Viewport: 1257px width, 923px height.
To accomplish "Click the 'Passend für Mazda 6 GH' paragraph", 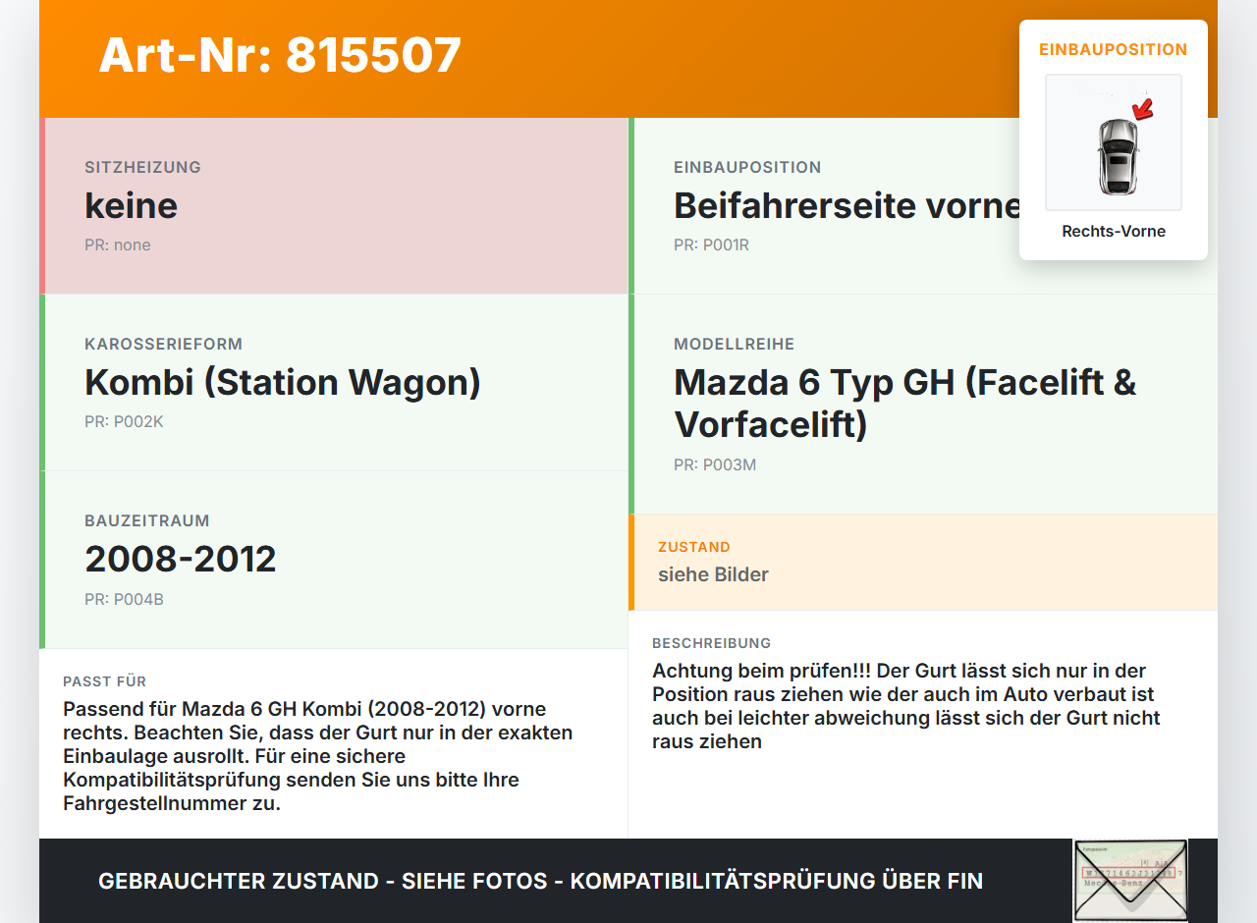I will pyautogui.click(x=317, y=756).
